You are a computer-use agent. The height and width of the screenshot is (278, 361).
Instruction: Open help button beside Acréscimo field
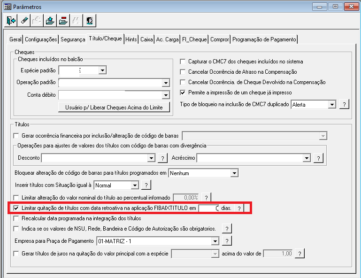pos(318,158)
